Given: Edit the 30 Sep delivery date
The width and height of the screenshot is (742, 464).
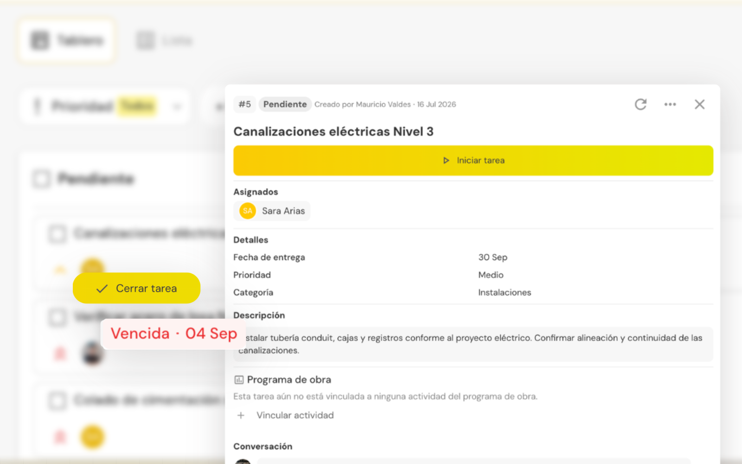Looking at the screenshot, I should click(493, 258).
